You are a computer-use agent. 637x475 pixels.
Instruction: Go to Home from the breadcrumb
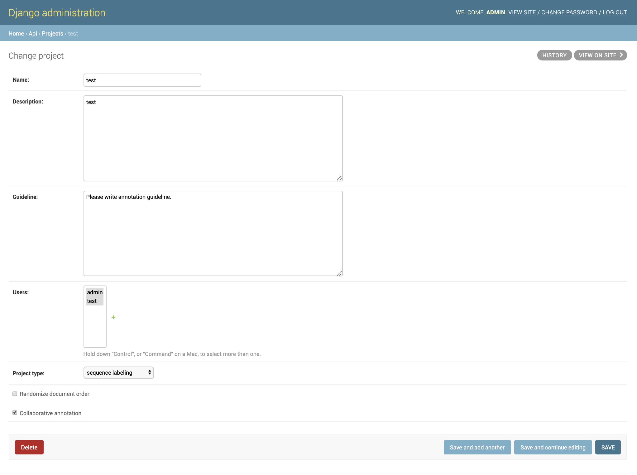pos(16,33)
